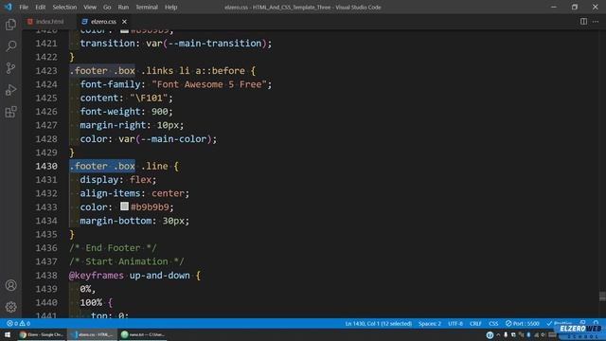Open errors and warnings problems indicator
The width and height of the screenshot is (606, 341).
tap(18, 323)
